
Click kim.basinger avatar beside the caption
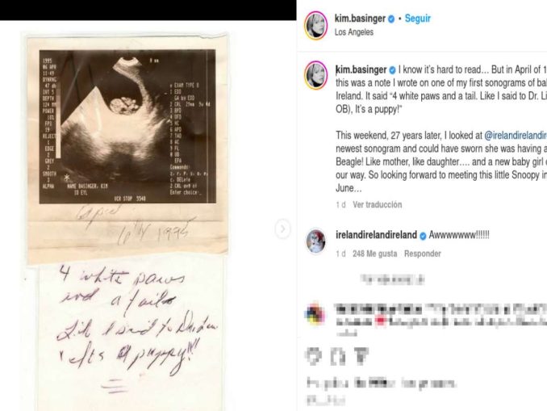point(316,75)
